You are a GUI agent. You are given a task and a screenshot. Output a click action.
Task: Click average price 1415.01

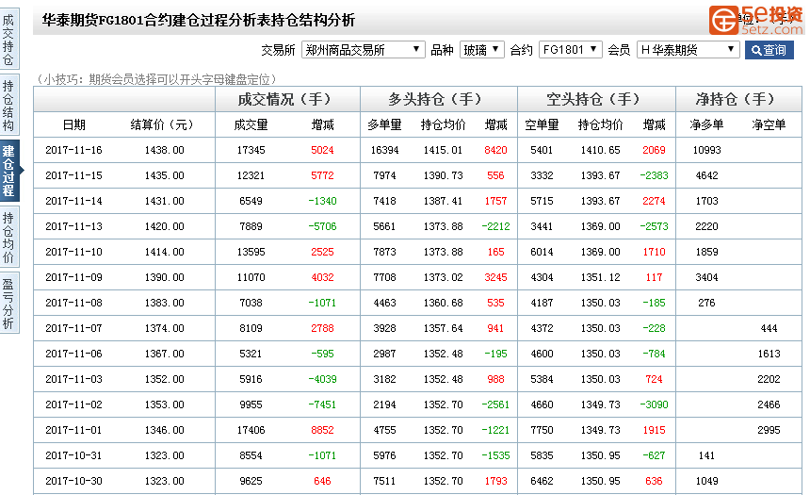point(444,150)
